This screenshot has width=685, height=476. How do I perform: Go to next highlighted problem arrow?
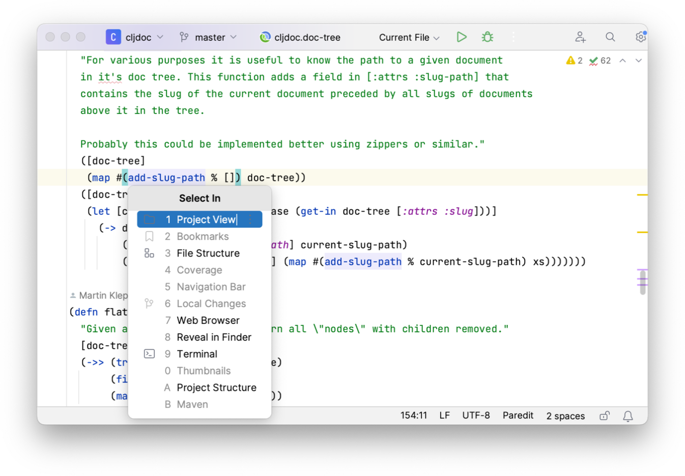[639, 61]
